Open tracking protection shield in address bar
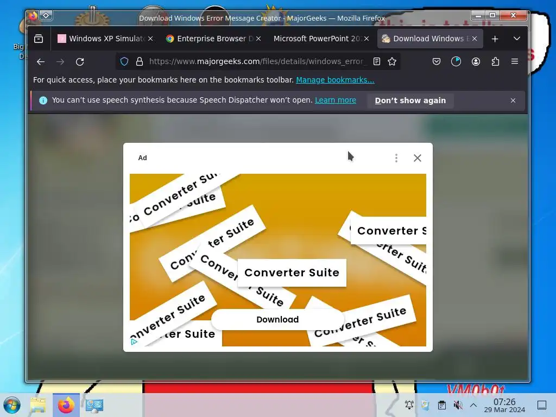The width and height of the screenshot is (556, 417). (x=124, y=62)
